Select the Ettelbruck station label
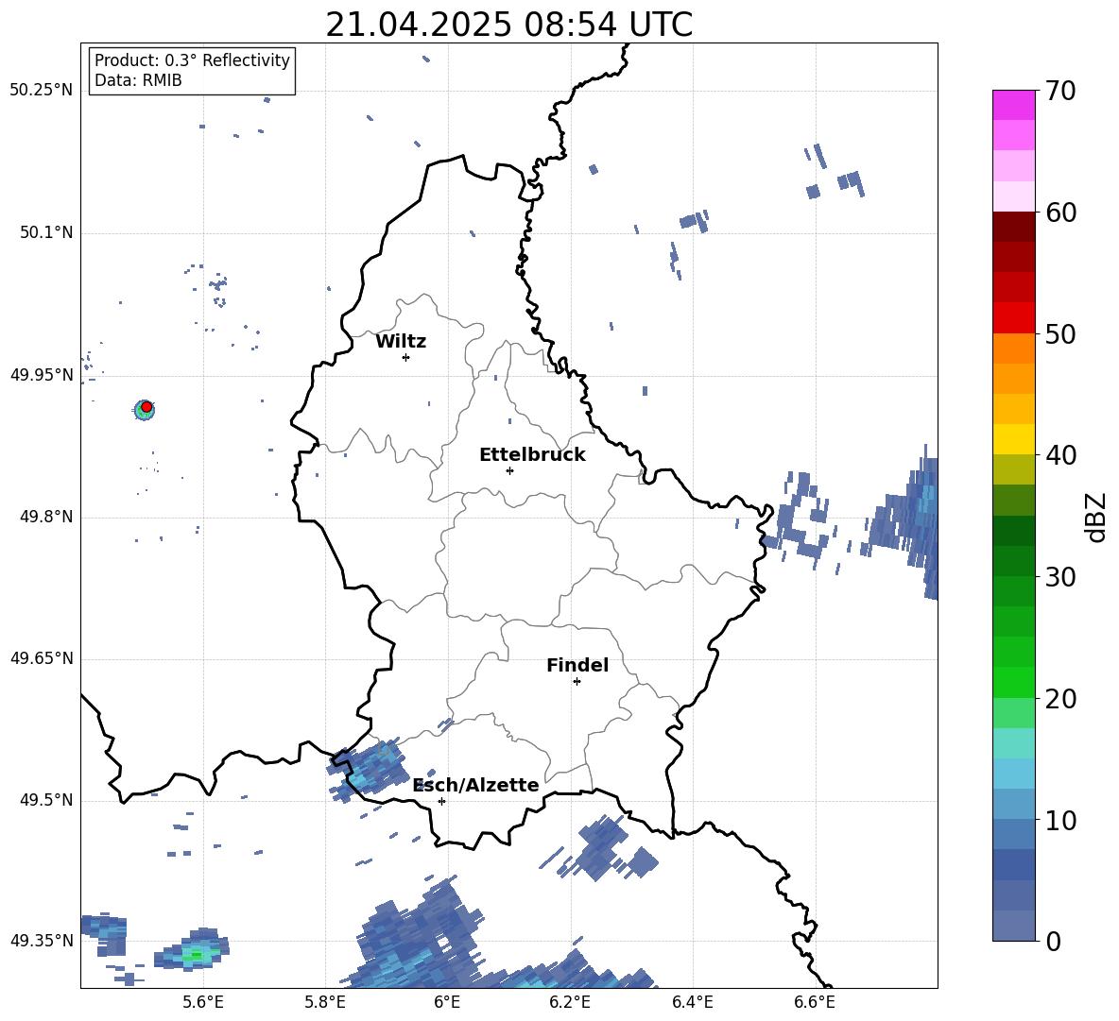The width and height of the screenshot is (1119, 1021). pos(532,455)
